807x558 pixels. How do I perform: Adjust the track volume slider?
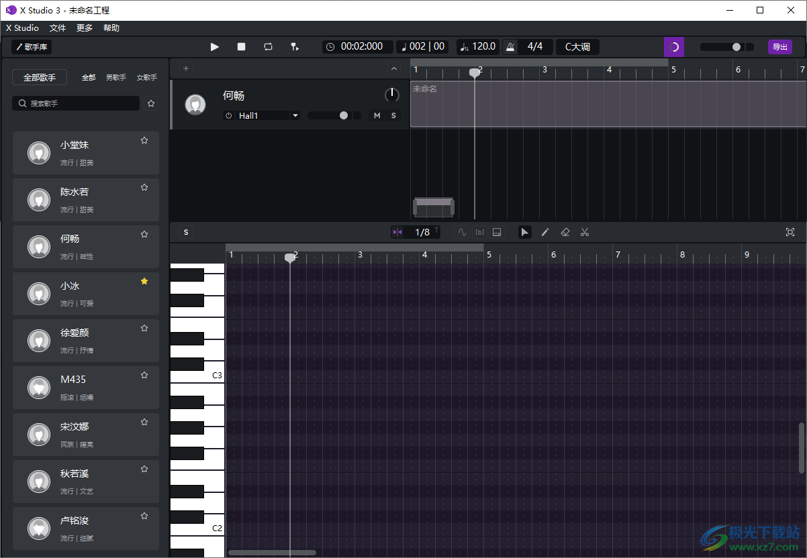(342, 115)
